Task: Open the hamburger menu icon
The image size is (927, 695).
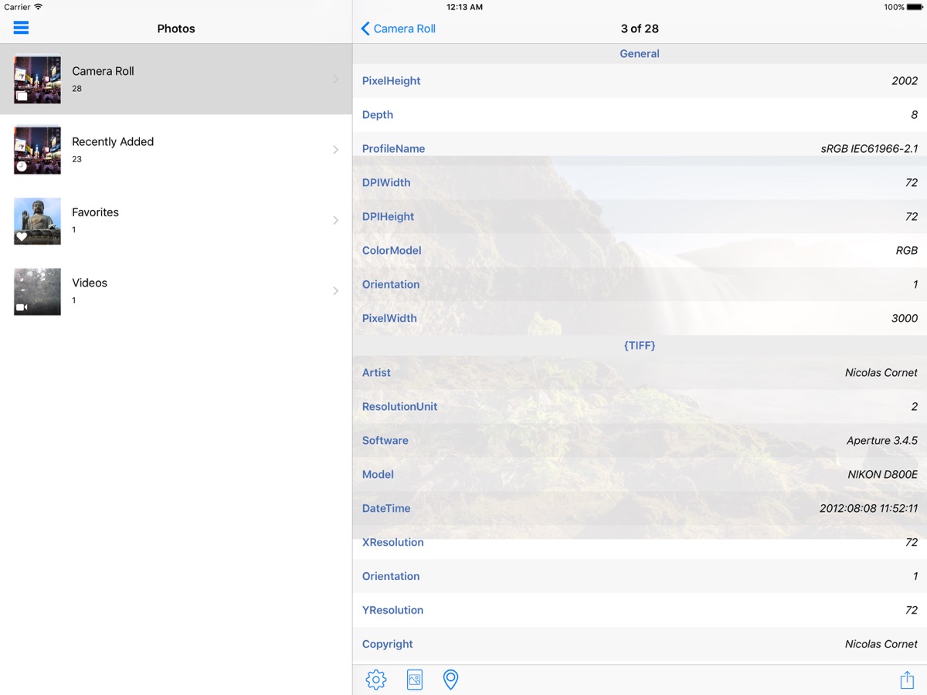Action: pos(21,29)
